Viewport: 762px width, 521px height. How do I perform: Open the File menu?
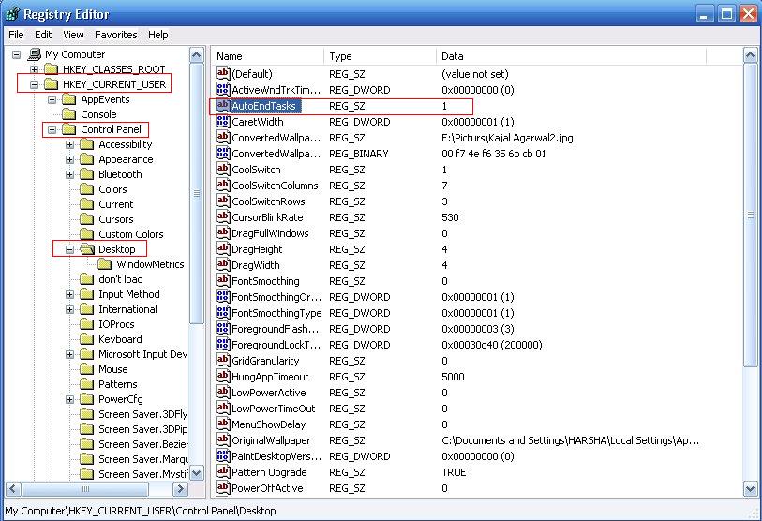coord(16,35)
